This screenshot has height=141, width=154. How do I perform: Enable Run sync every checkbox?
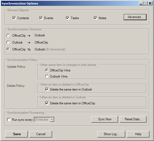click(x=9, y=120)
